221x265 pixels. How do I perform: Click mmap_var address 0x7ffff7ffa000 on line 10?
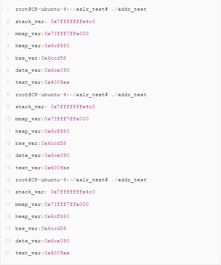coord(66,119)
